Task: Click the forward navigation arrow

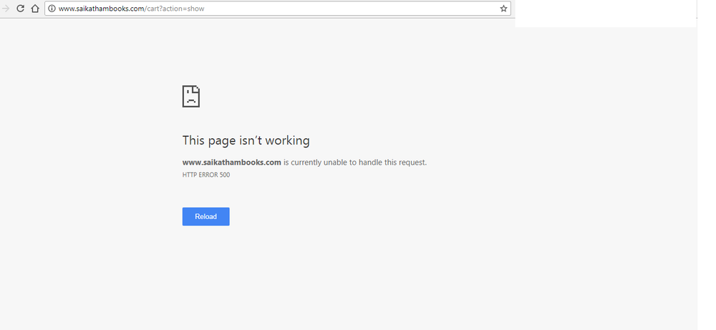Action: click(x=6, y=8)
